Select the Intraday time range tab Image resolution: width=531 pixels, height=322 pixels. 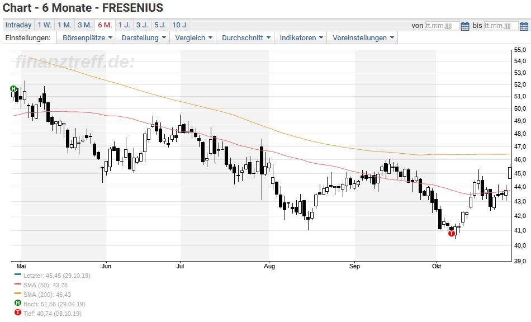18,25
